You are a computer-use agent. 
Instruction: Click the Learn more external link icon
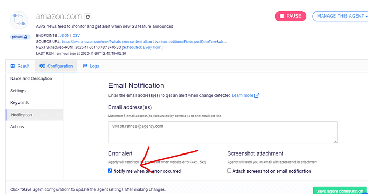click(x=257, y=95)
